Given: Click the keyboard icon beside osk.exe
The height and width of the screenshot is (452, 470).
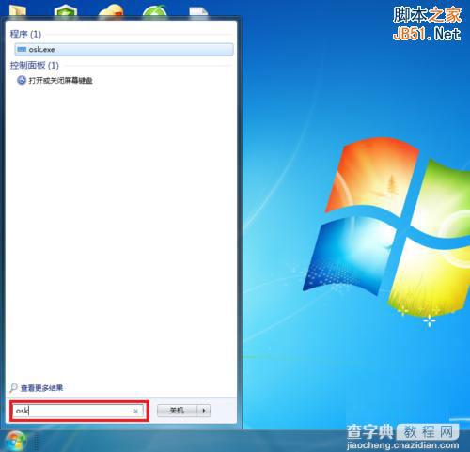Looking at the screenshot, I should [x=22, y=49].
